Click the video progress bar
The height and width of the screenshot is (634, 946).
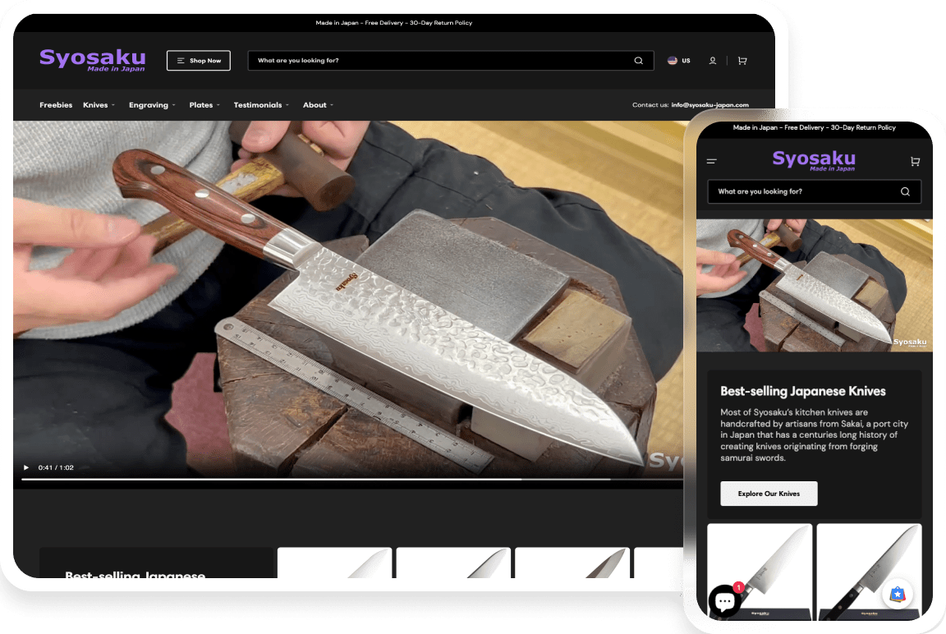click(352, 479)
